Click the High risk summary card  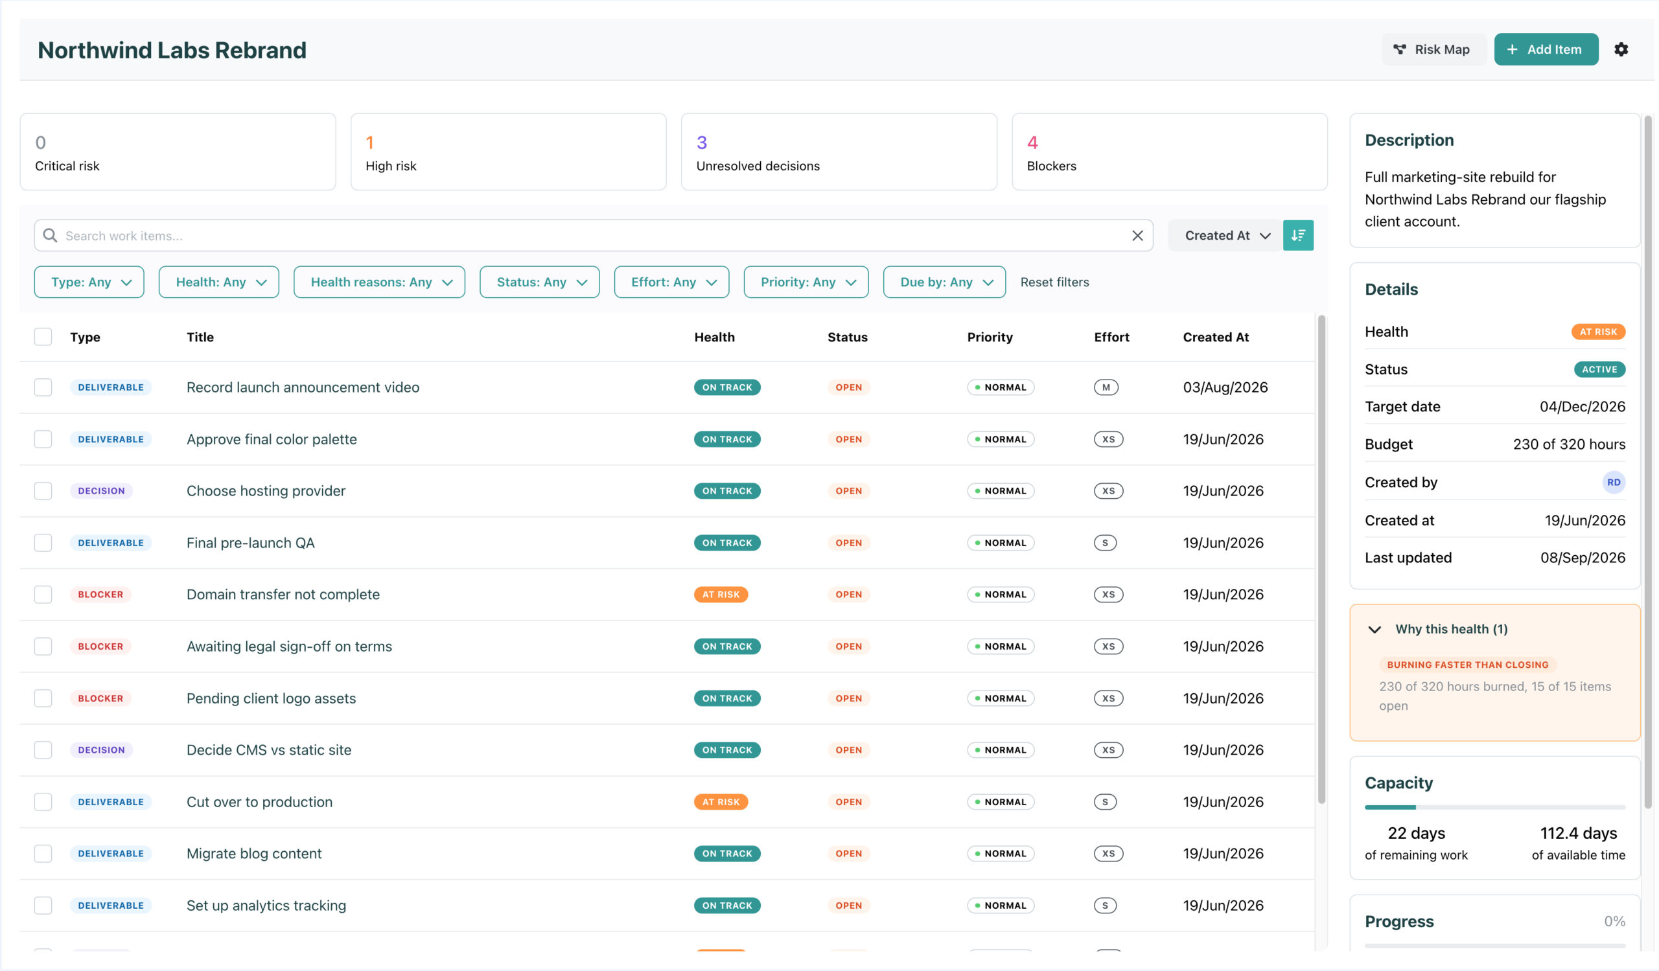pyautogui.click(x=508, y=152)
